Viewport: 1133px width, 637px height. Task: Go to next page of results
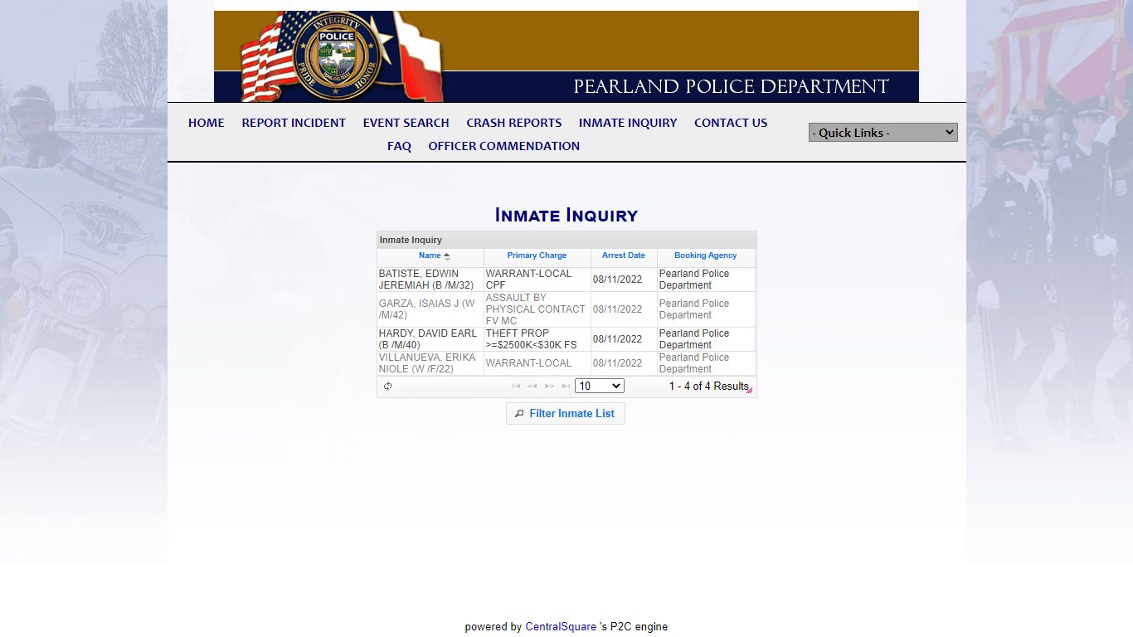click(549, 387)
